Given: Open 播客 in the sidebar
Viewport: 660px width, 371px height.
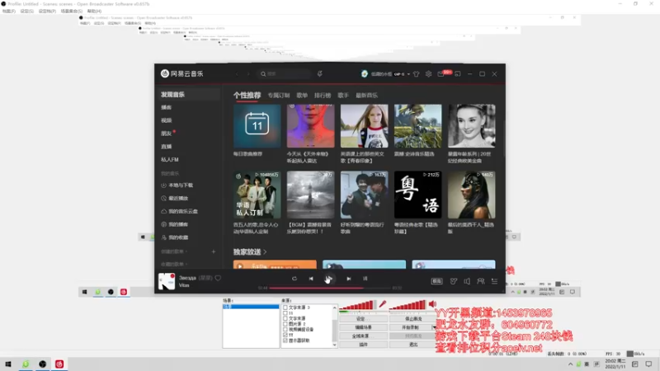Looking at the screenshot, I should pyautogui.click(x=167, y=108).
